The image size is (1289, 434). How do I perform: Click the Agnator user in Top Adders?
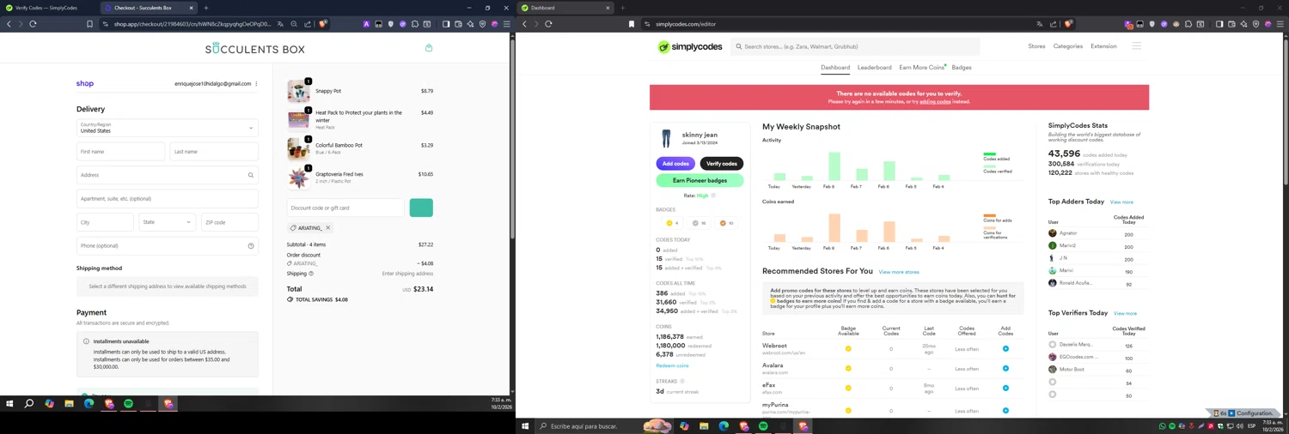coord(1068,233)
